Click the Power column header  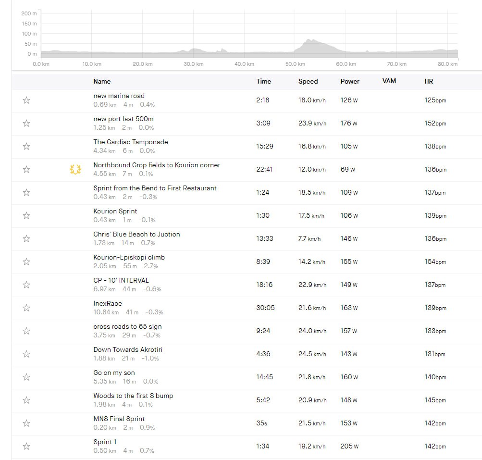(x=349, y=81)
